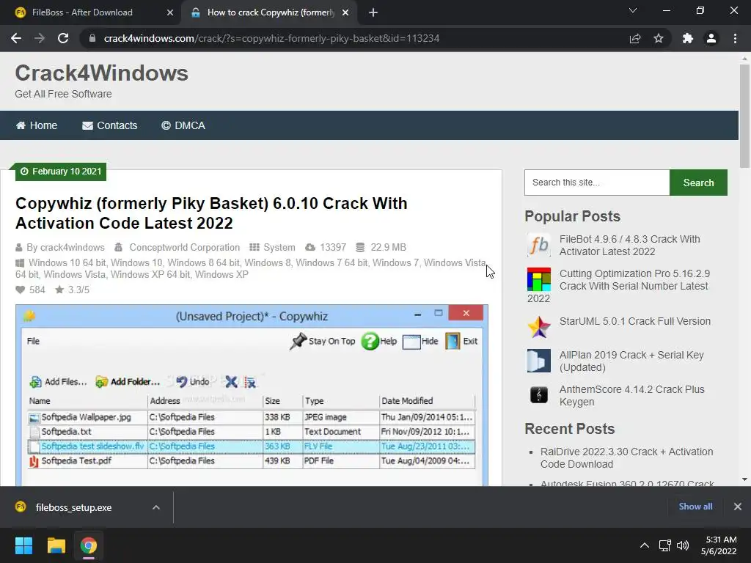Click the StarUML star icon
Screen dimensions: 751x563
(x=539, y=327)
